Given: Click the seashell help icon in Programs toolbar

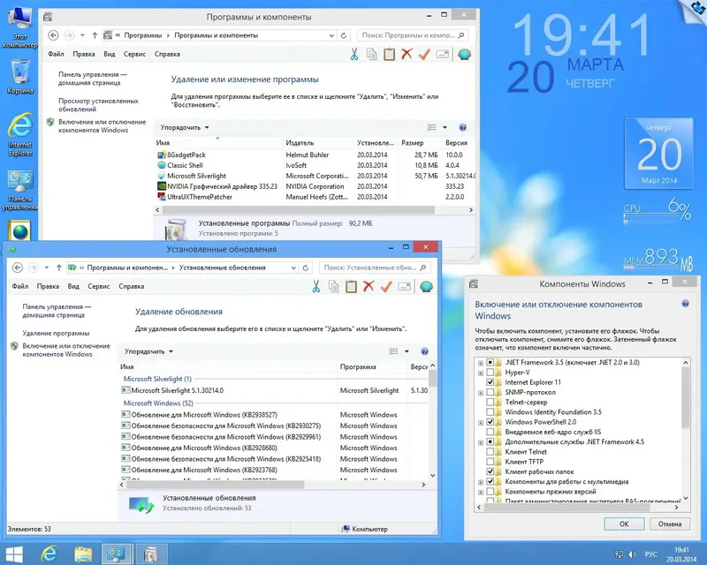Looking at the screenshot, I should pyautogui.click(x=463, y=55).
